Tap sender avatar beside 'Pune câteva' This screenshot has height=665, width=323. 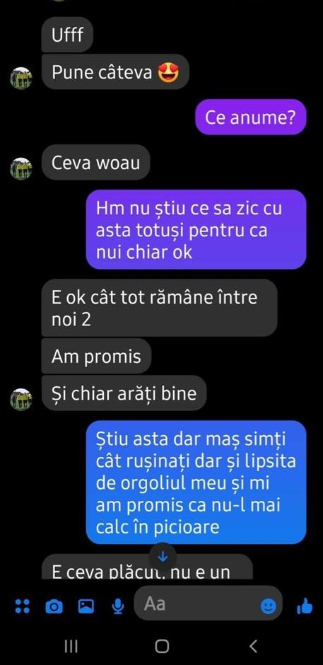click(21, 78)
